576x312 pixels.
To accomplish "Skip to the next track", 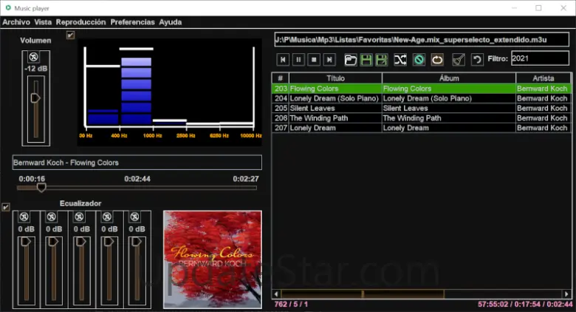I will [x=329, y=59].
